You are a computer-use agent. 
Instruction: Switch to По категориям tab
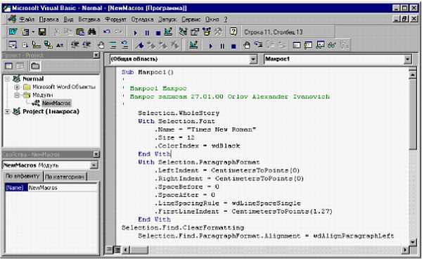click(x=64, y=177)
